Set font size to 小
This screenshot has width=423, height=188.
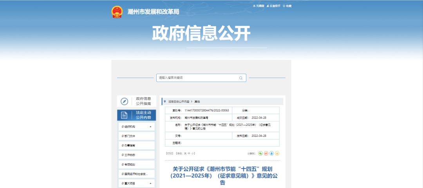tap(193, 153)
